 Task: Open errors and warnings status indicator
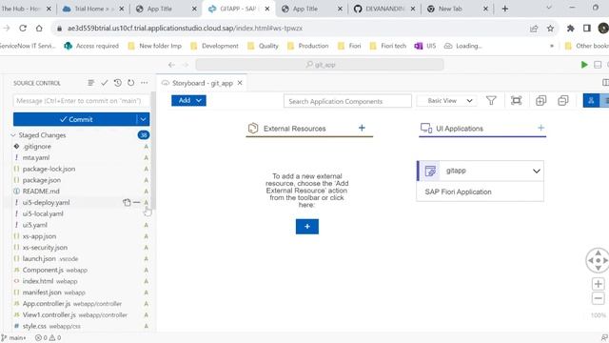(49, 337)
